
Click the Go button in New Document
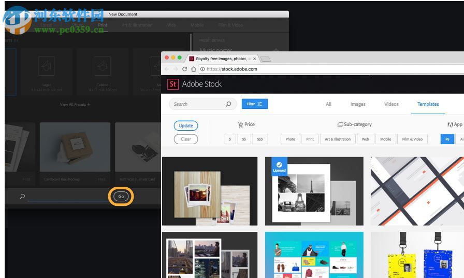121,196
